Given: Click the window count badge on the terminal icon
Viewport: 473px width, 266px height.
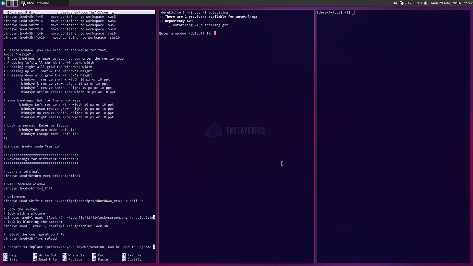Looking at the screenshot, I should click(24, 4).
